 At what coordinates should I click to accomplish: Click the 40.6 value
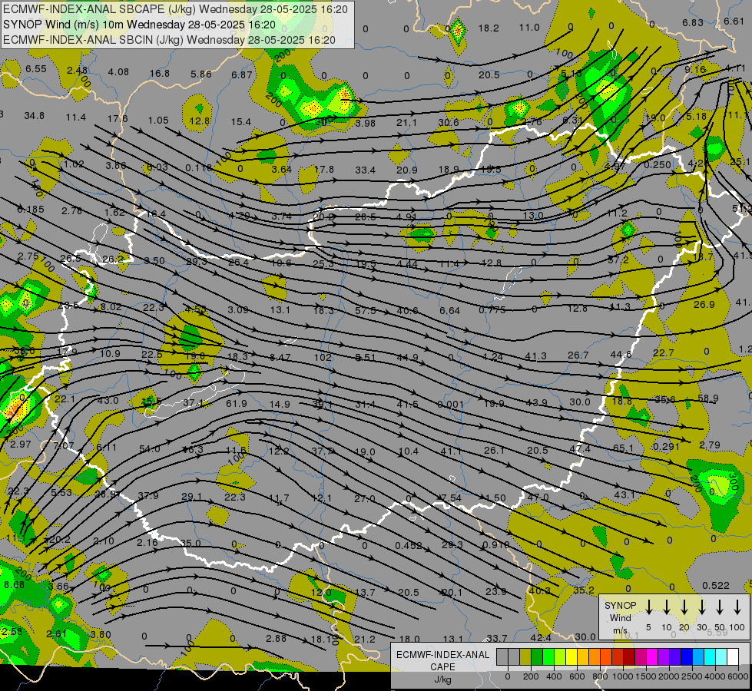pos(407,310)
